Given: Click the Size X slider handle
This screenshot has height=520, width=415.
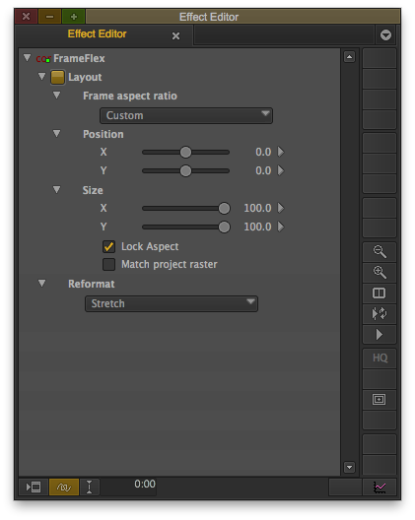Looking at the screenshot, I should click(224, 208).
